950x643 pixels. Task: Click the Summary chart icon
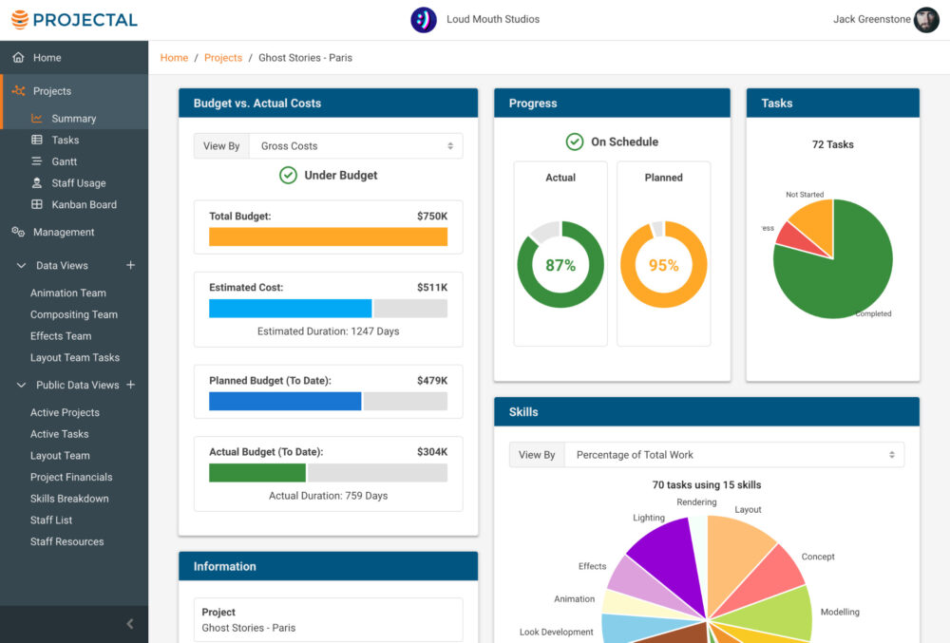click(37, 118)
